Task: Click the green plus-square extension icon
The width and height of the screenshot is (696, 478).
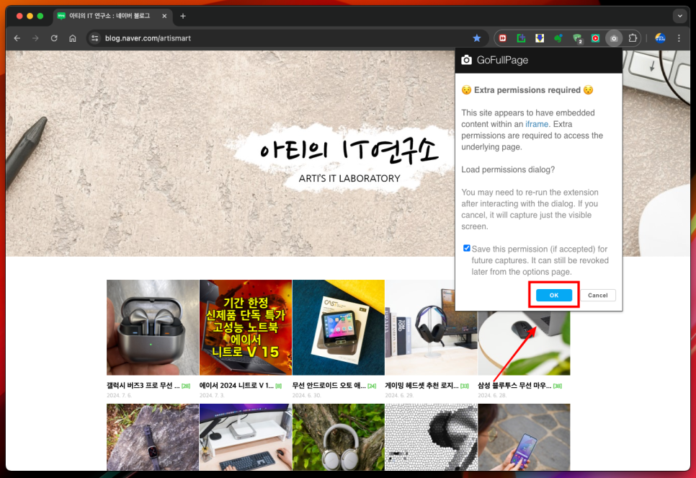Action: tap(521, 38)
